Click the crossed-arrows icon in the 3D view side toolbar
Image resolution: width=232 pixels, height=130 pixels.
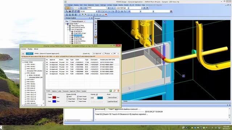pos(96,39)
